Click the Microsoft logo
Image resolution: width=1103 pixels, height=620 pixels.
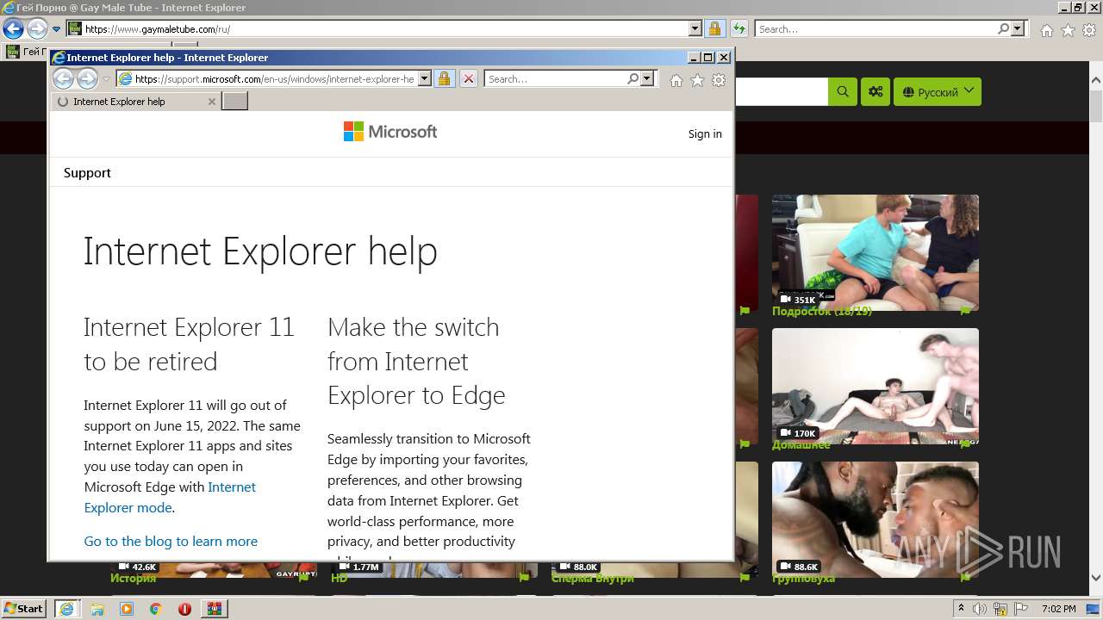coord(390,132)
